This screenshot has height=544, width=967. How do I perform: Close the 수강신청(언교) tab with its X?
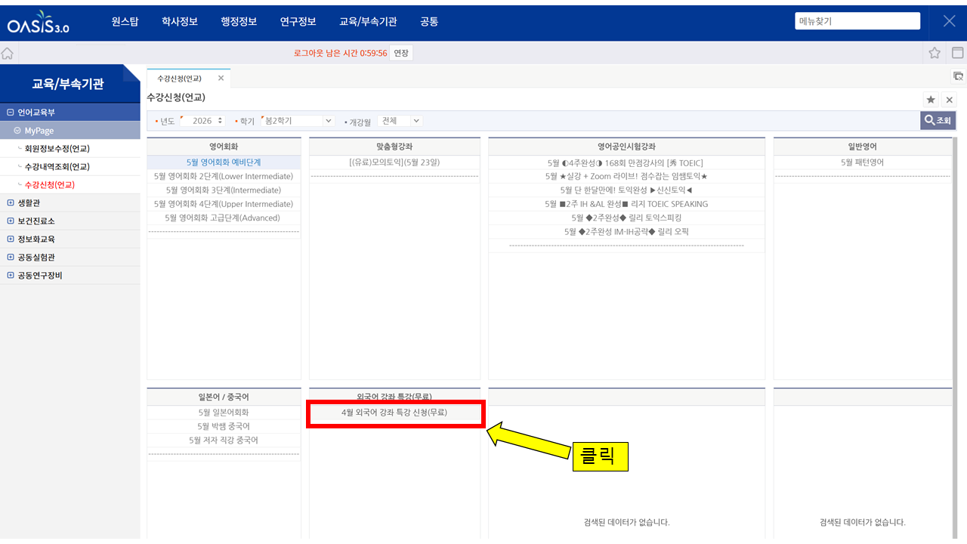[x=221, y=78]
